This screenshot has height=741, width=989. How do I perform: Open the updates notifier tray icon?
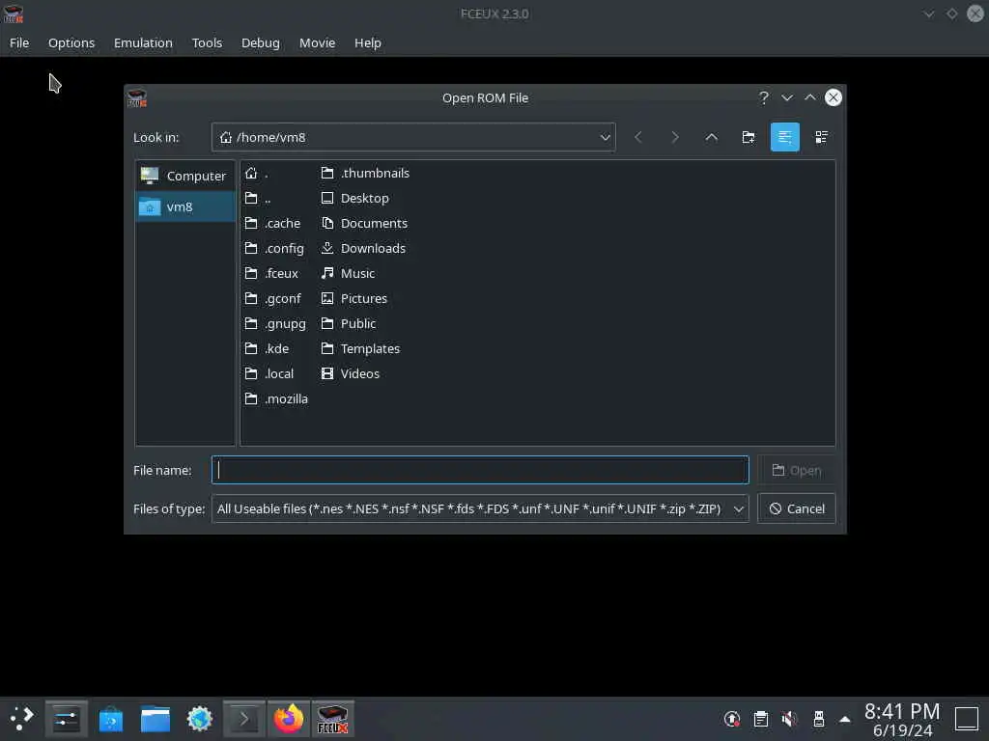click(732, 718)
